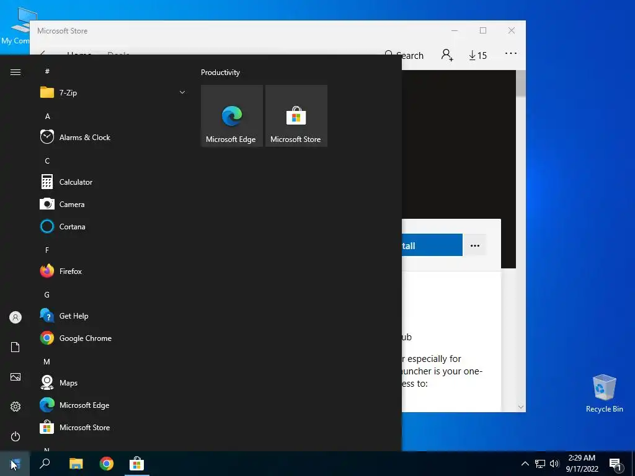The width and height of the screenshot is (635, 476).
Task: Open the Store sign-in account icon
Action: pyautogui.click(x=447, y=55)
